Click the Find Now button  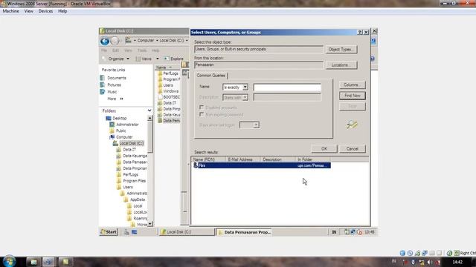click(x=352, y=96)
